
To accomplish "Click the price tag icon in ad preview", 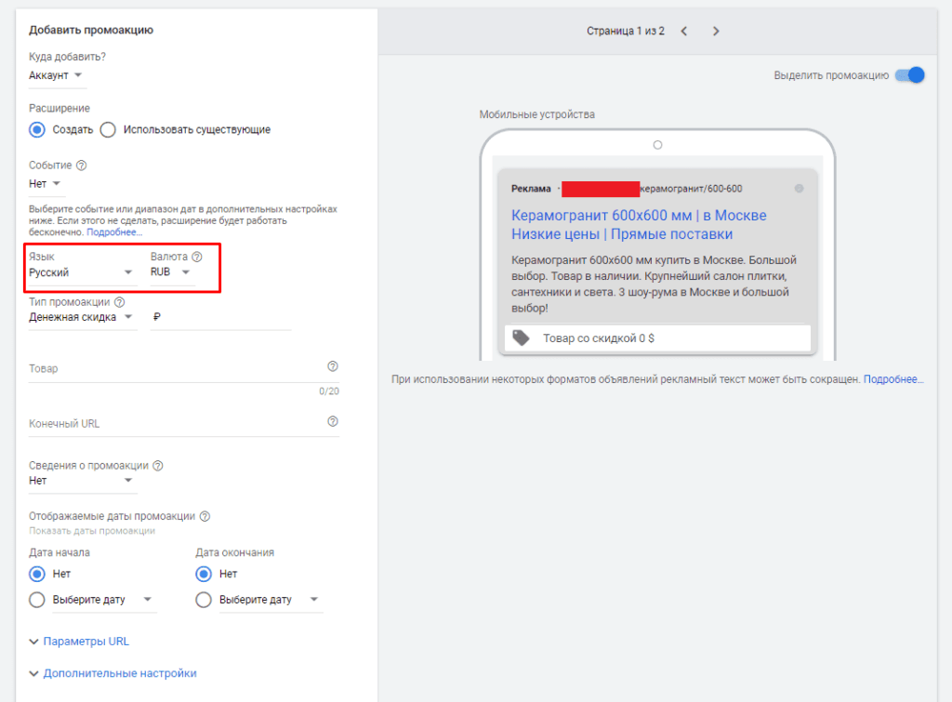I will pos(521,338).
